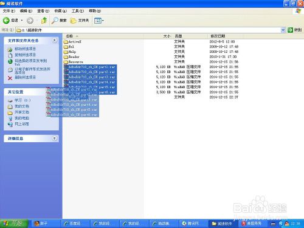The image size is (304, 228).
Task: Click the 转到 Go button
Action: [295, 30]
